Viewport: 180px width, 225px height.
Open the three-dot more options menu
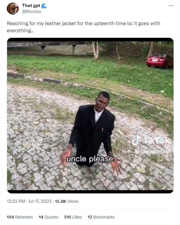pyautogui.click(x=171, y=6)
